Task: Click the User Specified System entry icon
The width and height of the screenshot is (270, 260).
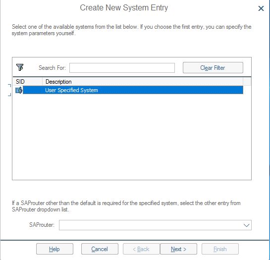Action: click(x=19, y=90)
